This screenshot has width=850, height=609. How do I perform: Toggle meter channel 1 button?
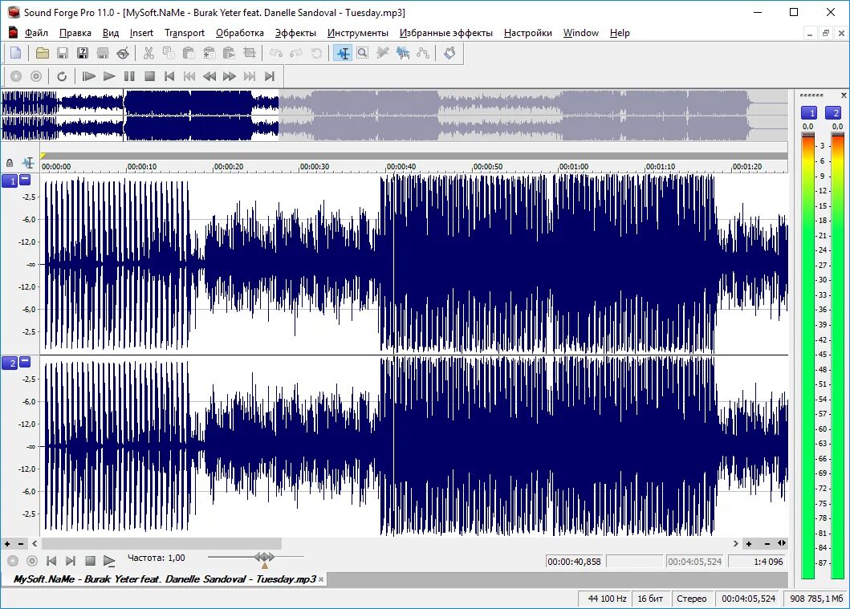[809, 112]
